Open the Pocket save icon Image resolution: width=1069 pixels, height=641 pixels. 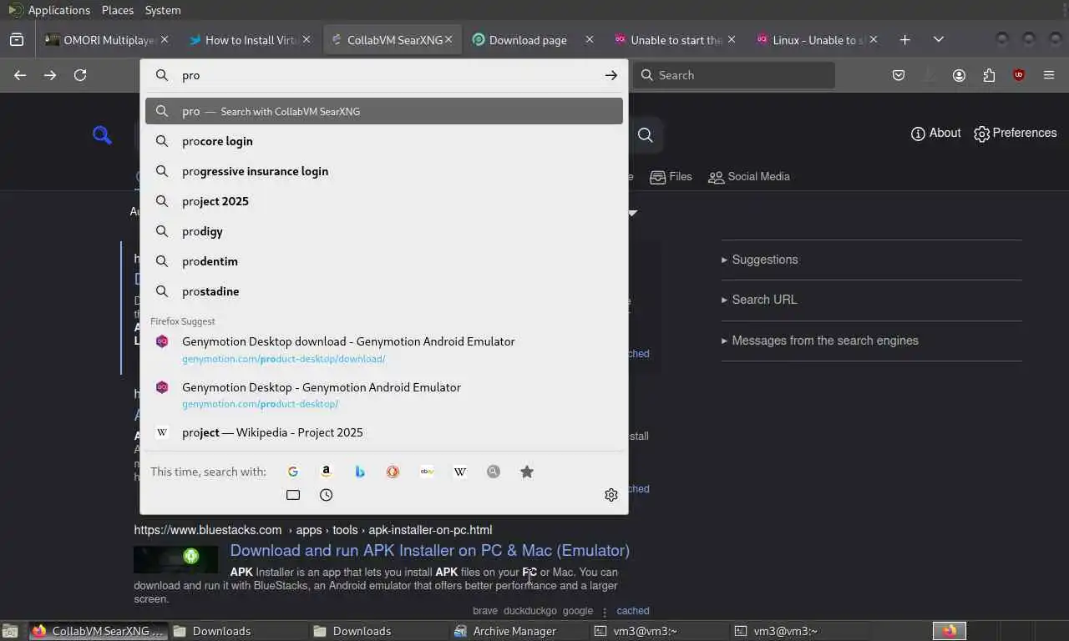[899, 75]
